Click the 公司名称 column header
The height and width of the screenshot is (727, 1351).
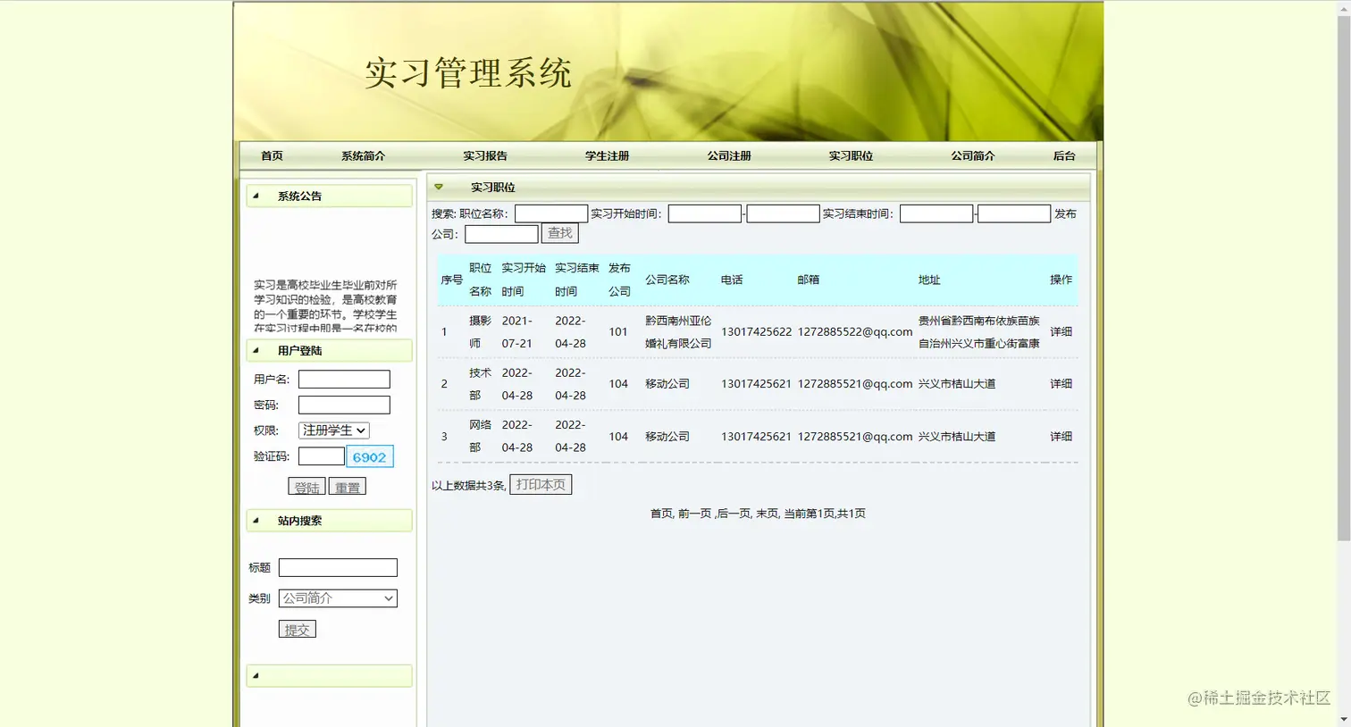pyautogui.click(x=667, y=280)
